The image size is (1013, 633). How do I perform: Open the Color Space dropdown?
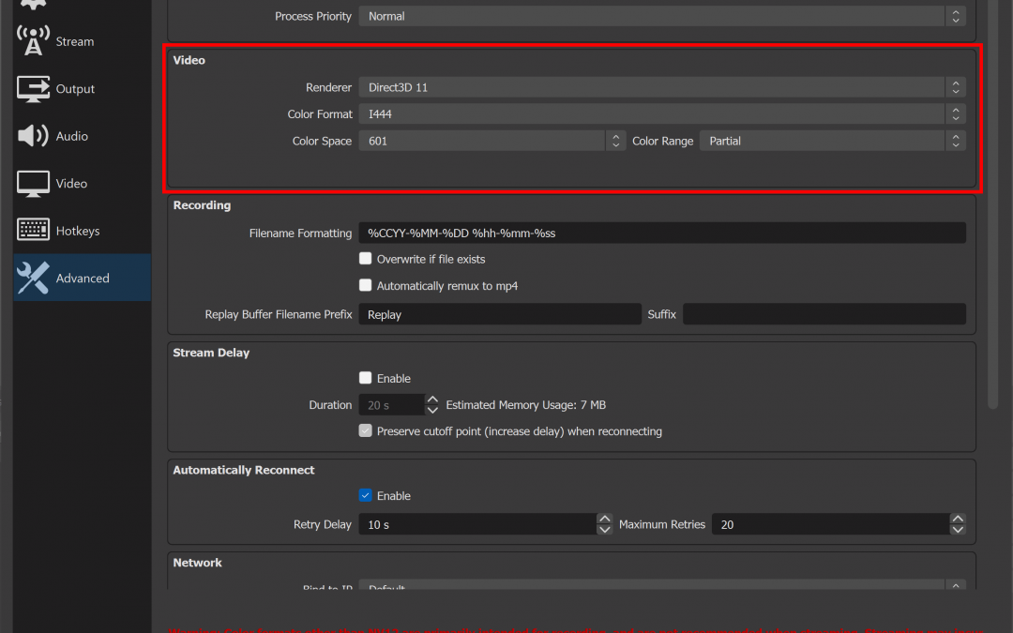coord(491,141)
